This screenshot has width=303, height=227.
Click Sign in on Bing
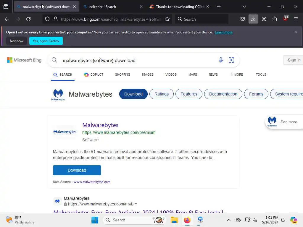(294, 60)
